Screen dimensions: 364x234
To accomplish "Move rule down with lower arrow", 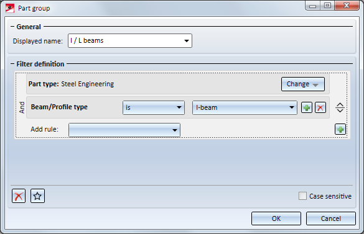I will pyautogui.click(x=340, y=110).
